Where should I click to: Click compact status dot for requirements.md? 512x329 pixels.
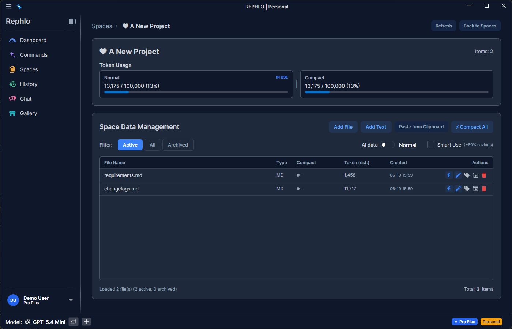(x=298, y=175)
